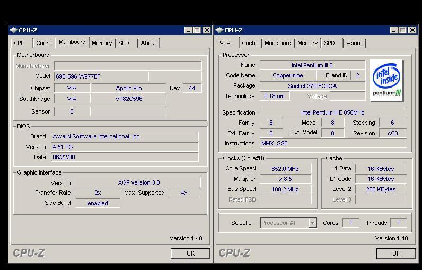The width and height of the screenshot is (422, 270).
Task: Click processor Name Intel Pentium III E
Action: click(312, 65)
